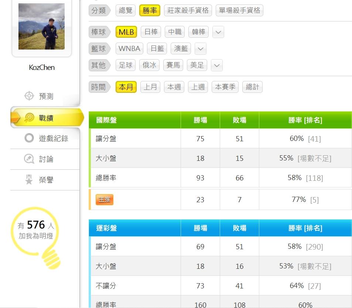Screen dimensions: 352x308
Task: Choose the 美足 sport filter
Action: point(197,65)
